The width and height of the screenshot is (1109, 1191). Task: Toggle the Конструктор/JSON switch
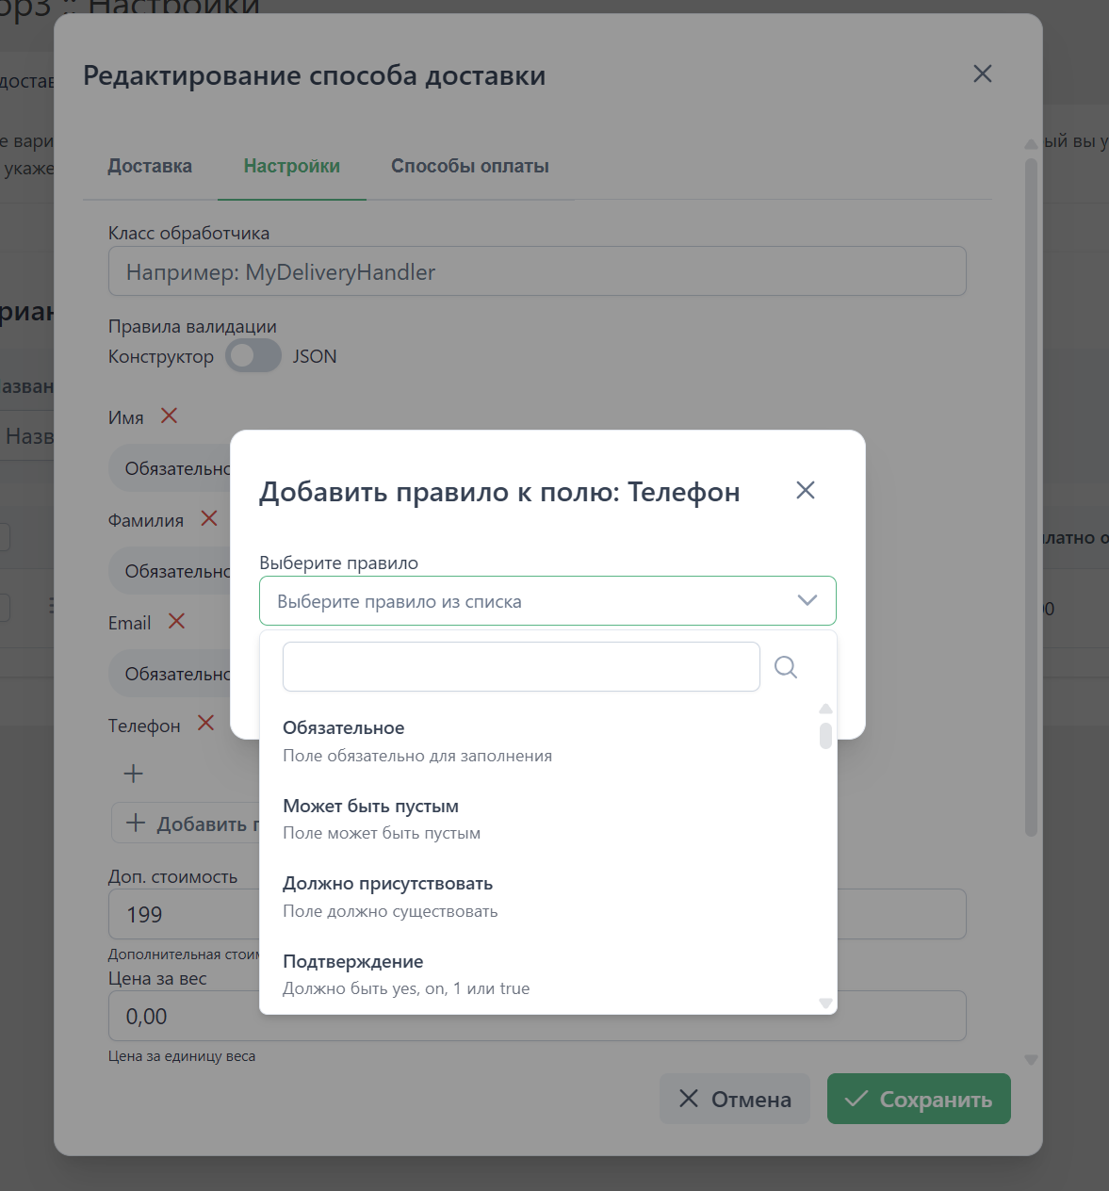coord(253,356)
